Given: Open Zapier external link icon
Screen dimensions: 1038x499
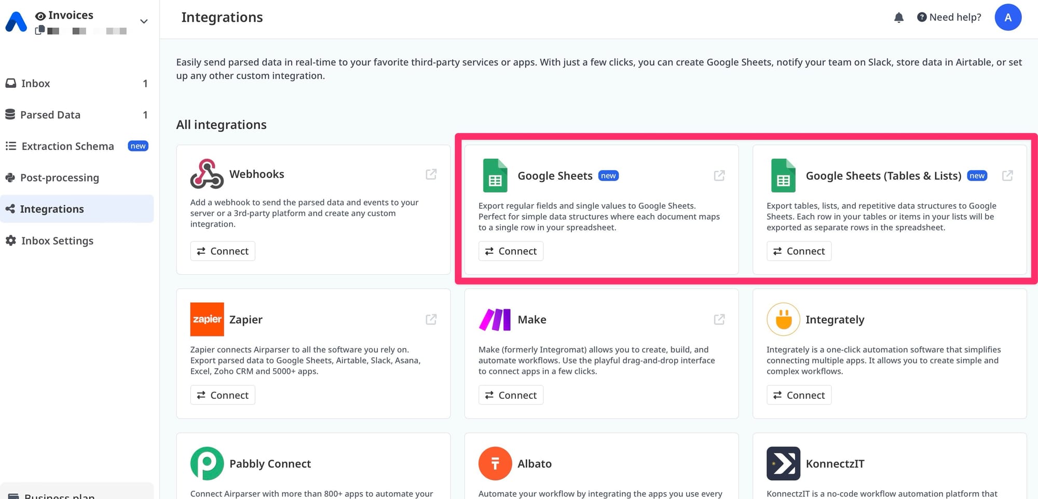Looking at the screenshot, I should pyautogui.click(x=431, y=320).
